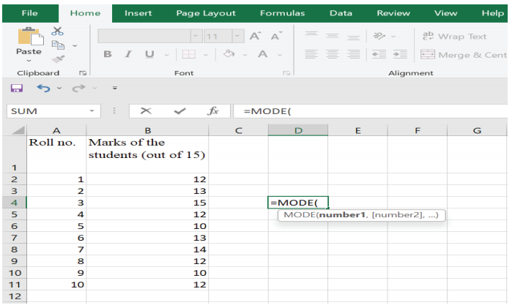Click the Merge & Center button
Image resolution: width=515 pixels, height=308 pixels.
pyautogui.click(x=463, y=55)
